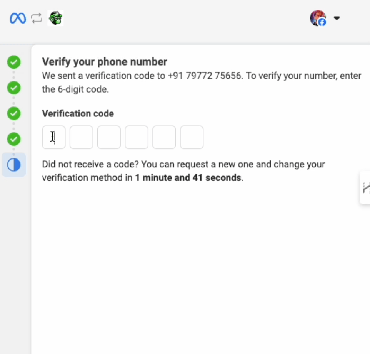Click the Meta infinity logo

(x=18, y=18)
